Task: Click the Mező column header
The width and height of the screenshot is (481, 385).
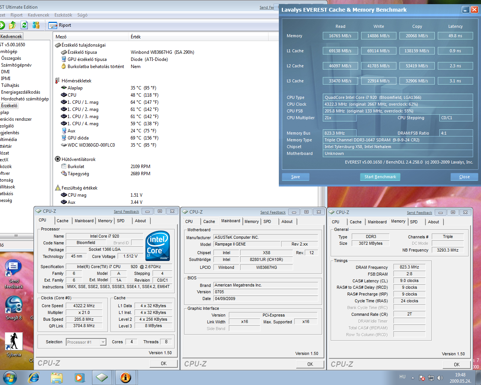Action: [x=91, y=36]
